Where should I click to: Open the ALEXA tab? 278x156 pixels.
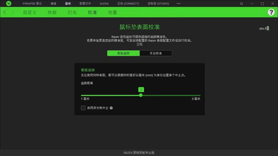point(104,4)
